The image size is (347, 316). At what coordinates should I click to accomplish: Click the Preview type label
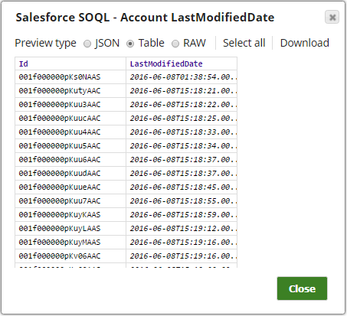click(45, 43)
